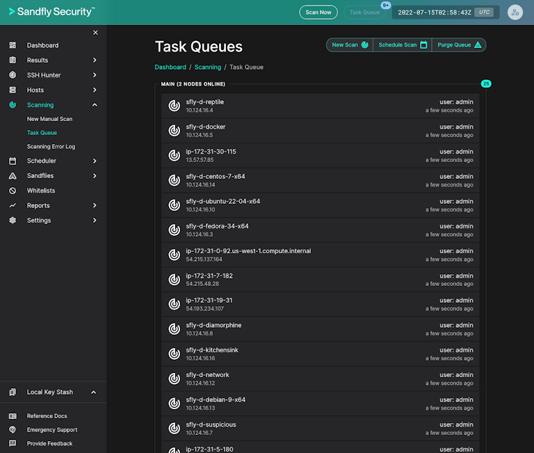Click scan icon for sfly-d-diamorphine task

(x=175, y=329)
